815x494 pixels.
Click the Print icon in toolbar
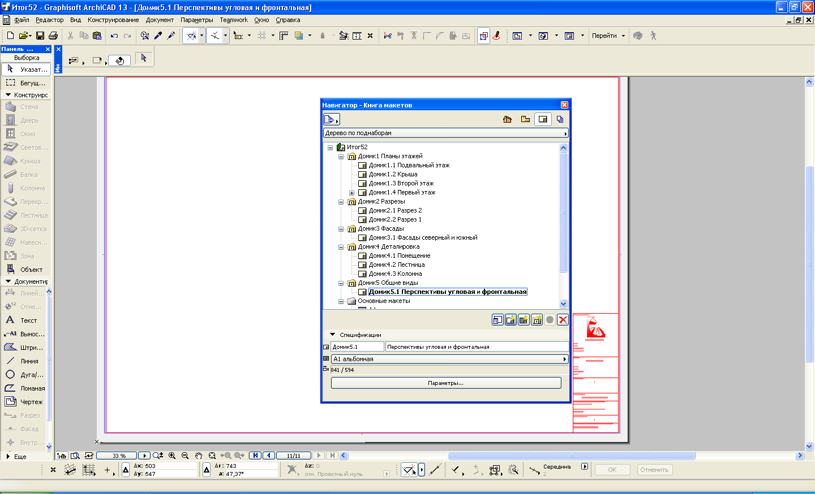tap(53, 36)
